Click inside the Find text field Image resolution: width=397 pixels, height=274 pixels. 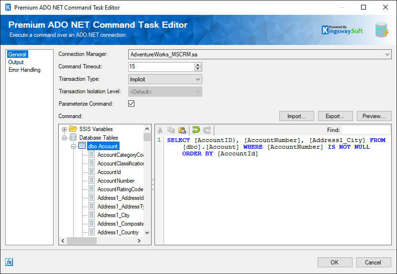click(365, 130)
